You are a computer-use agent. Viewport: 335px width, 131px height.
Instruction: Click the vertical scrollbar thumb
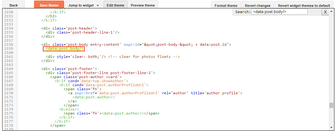pos(331,105)
